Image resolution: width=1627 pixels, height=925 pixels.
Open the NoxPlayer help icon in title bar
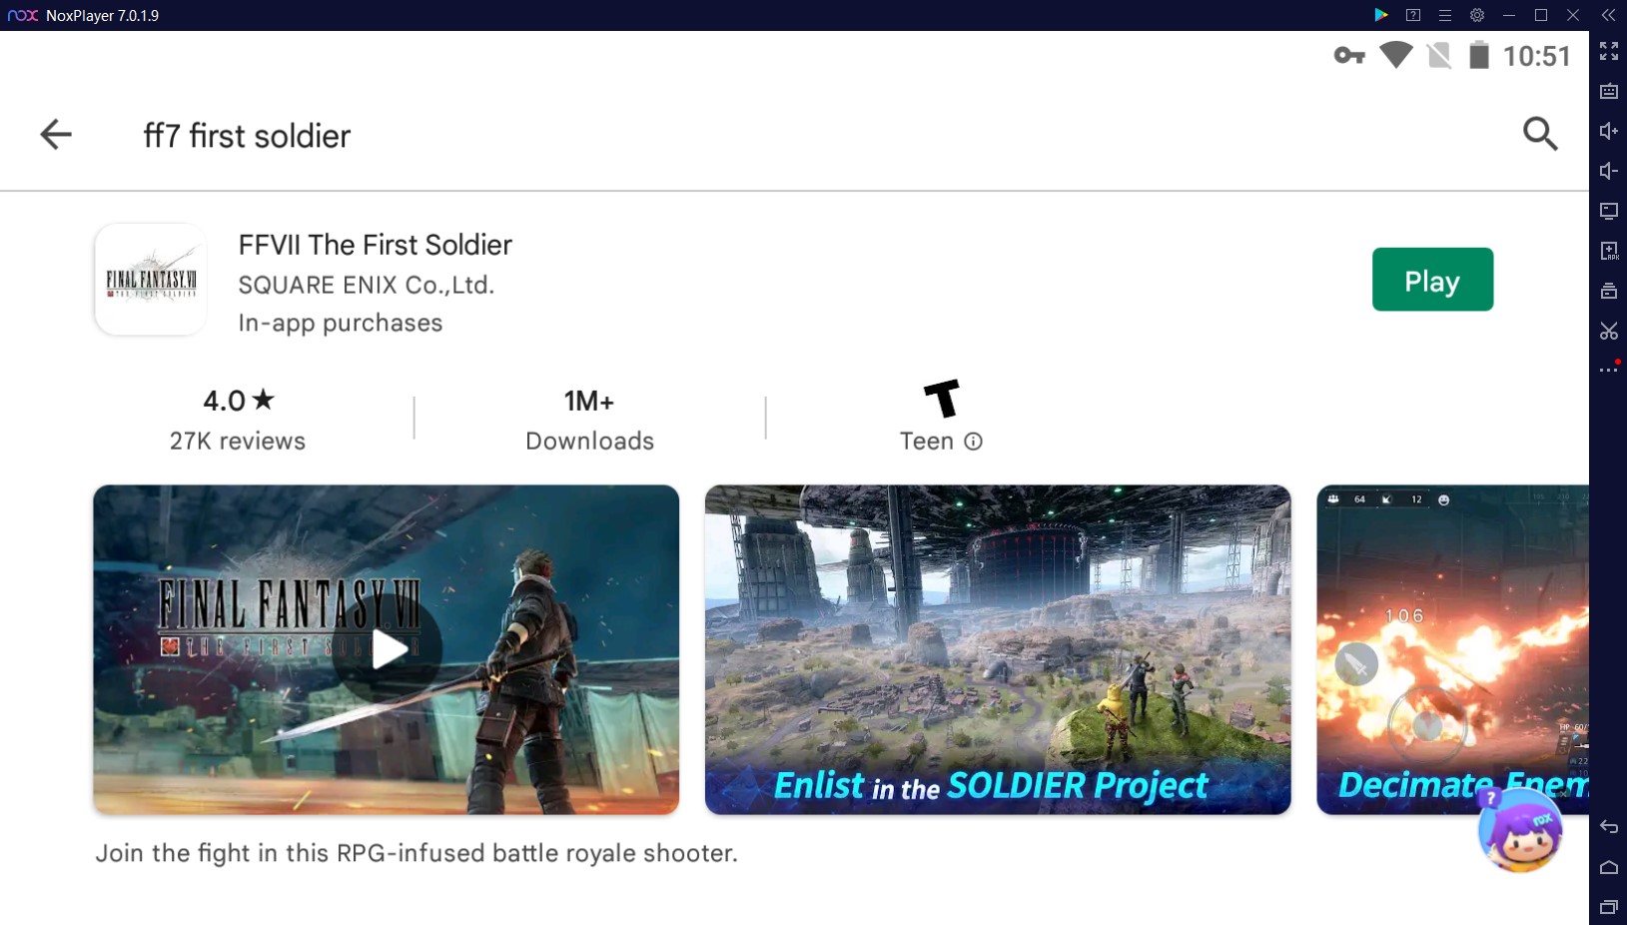point(1412,15)
